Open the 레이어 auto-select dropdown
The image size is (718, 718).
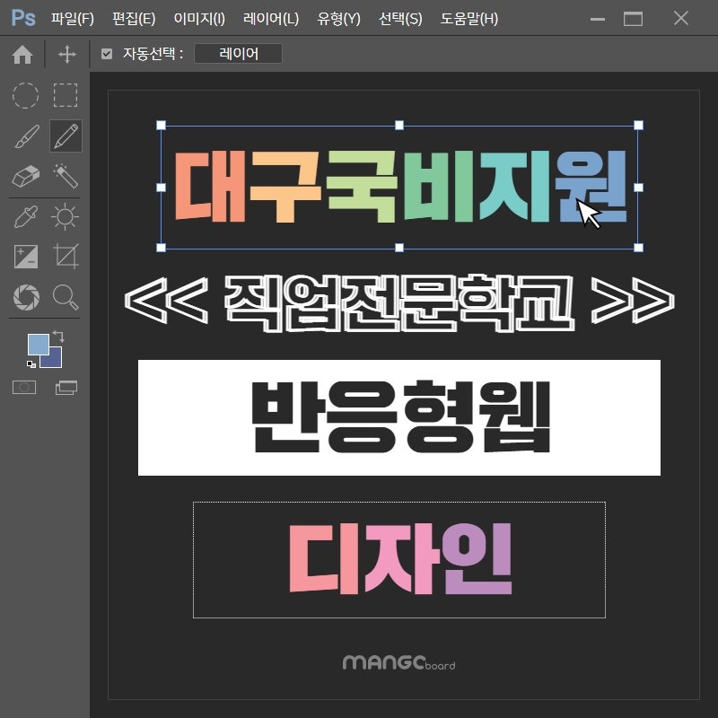coord(238,54)
